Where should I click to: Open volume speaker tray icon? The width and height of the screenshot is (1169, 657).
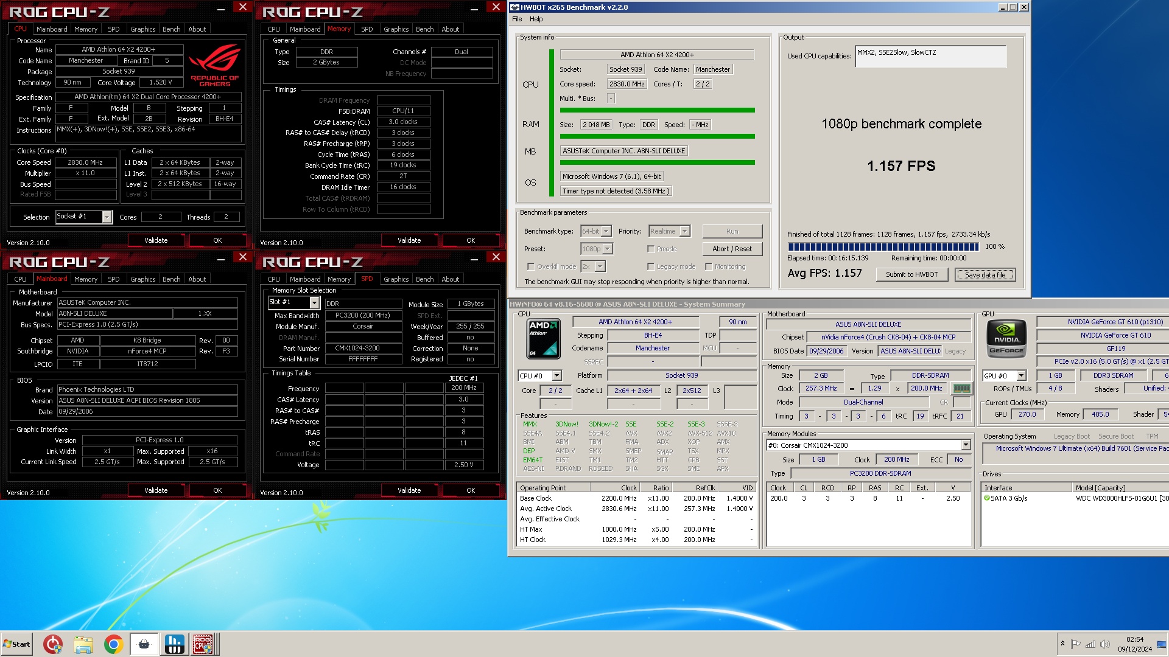click(1105, 644)
